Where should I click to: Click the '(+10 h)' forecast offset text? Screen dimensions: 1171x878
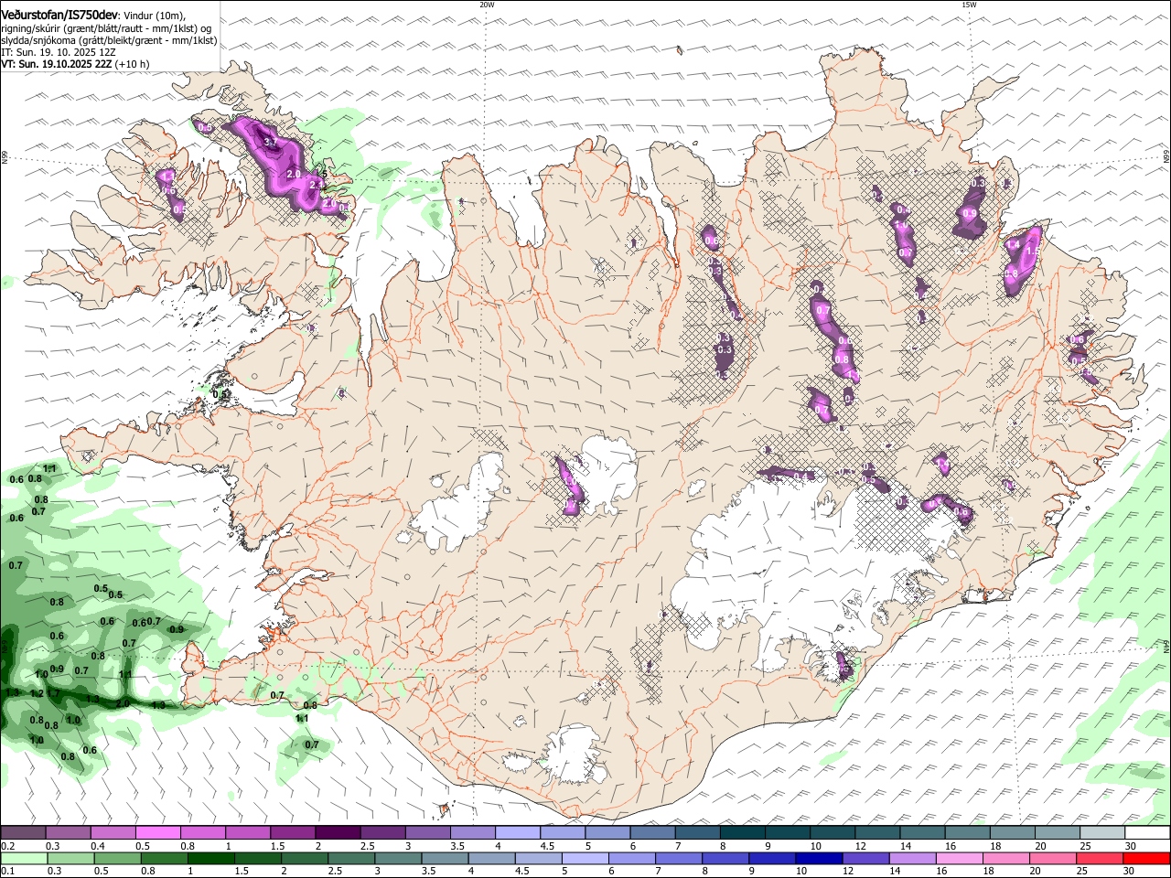133,64
